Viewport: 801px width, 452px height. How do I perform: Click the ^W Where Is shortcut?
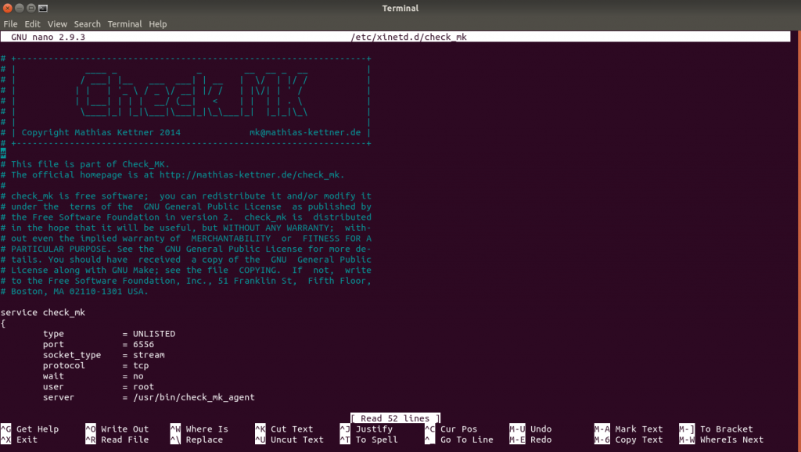coord(199,429)
